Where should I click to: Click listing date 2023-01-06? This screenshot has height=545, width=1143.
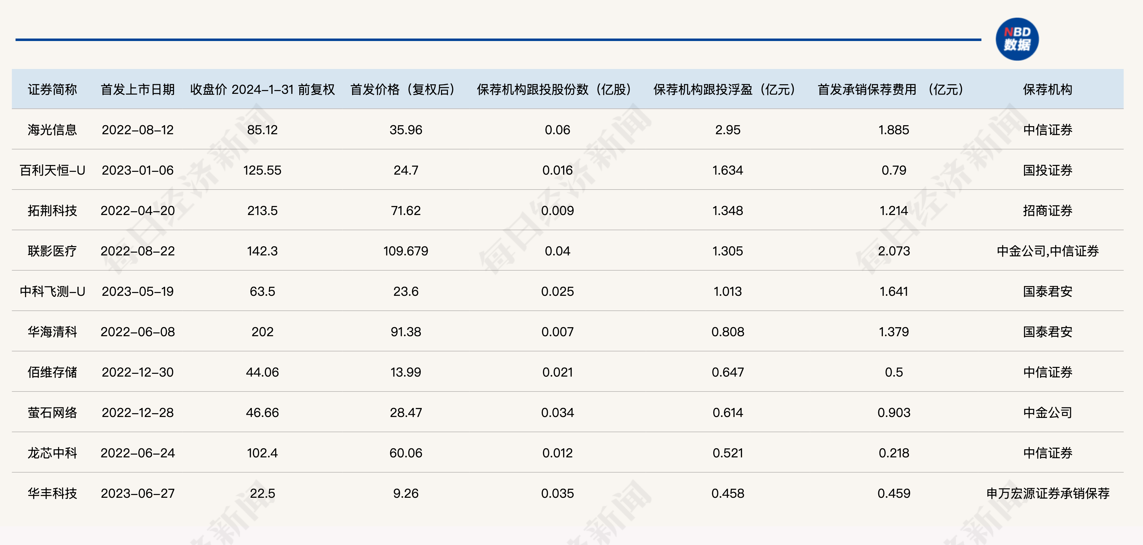pos(138,170)
